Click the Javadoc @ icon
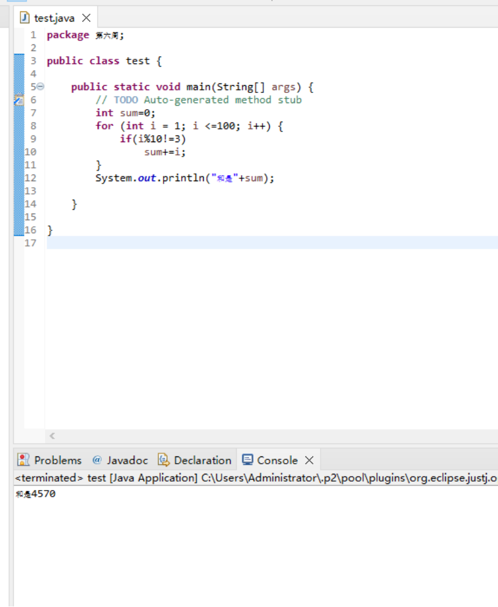 (96, 459)
